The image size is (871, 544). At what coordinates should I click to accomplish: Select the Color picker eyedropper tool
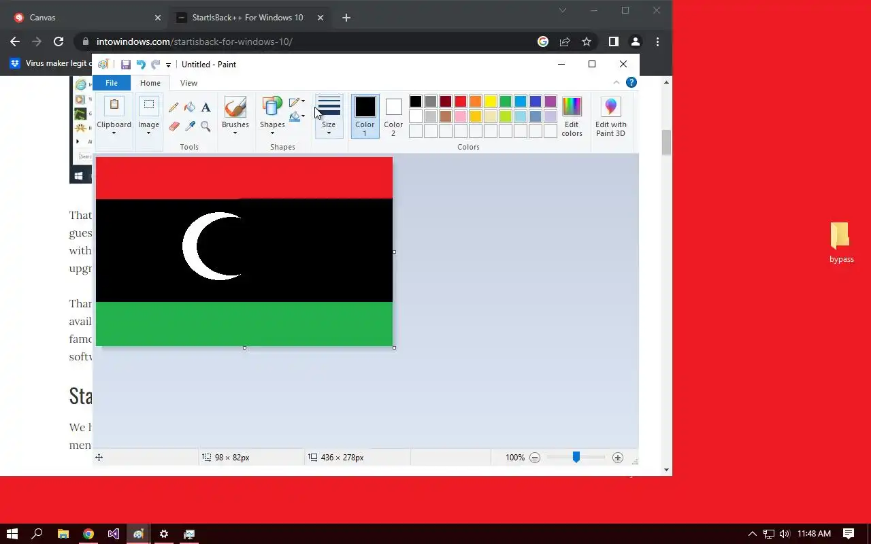click(190, 126)
